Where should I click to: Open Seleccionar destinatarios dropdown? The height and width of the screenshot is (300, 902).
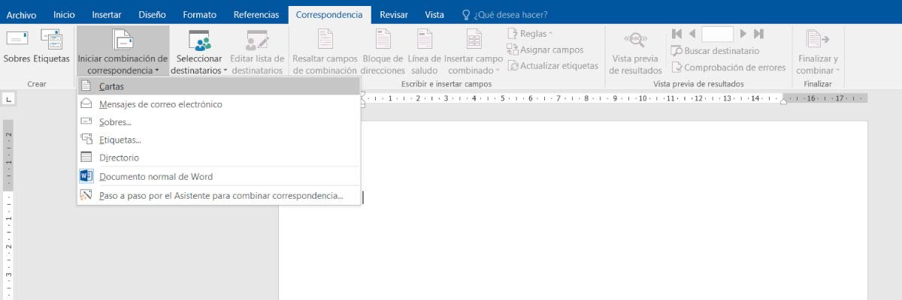(x=198, y=51)
